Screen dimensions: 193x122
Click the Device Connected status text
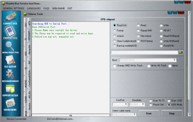[16, 119]
